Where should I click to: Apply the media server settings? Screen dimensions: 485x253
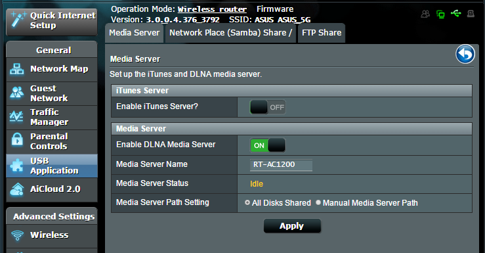click(292, 226)
